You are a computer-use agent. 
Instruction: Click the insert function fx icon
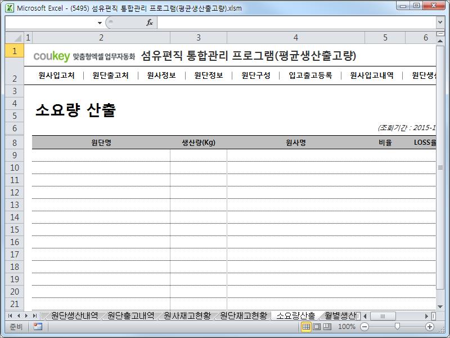point(150,23)
